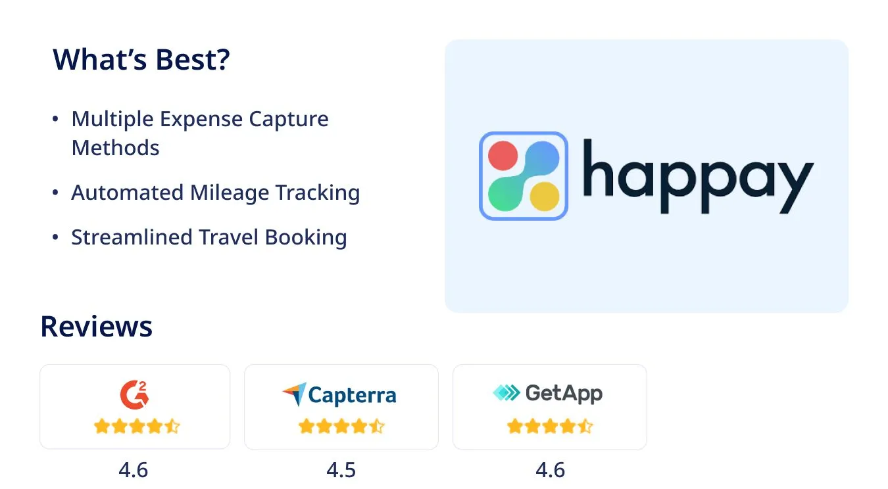Click the Streamlined Travel Booking bullet

pyautogui.click(x=209, y=237)
